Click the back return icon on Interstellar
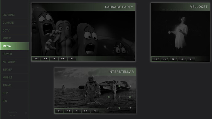Image resolution: width=212 pixels, height=119 pixels. tap(108, 108)
